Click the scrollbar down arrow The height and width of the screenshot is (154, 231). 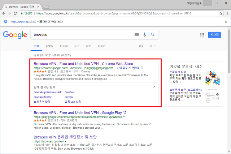pos(229,152)
